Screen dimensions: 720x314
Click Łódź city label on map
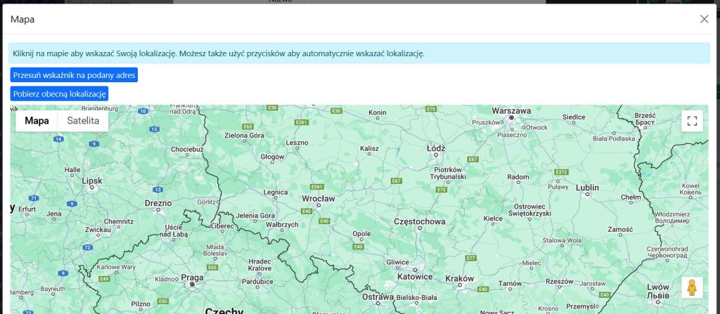click(436, 148)
